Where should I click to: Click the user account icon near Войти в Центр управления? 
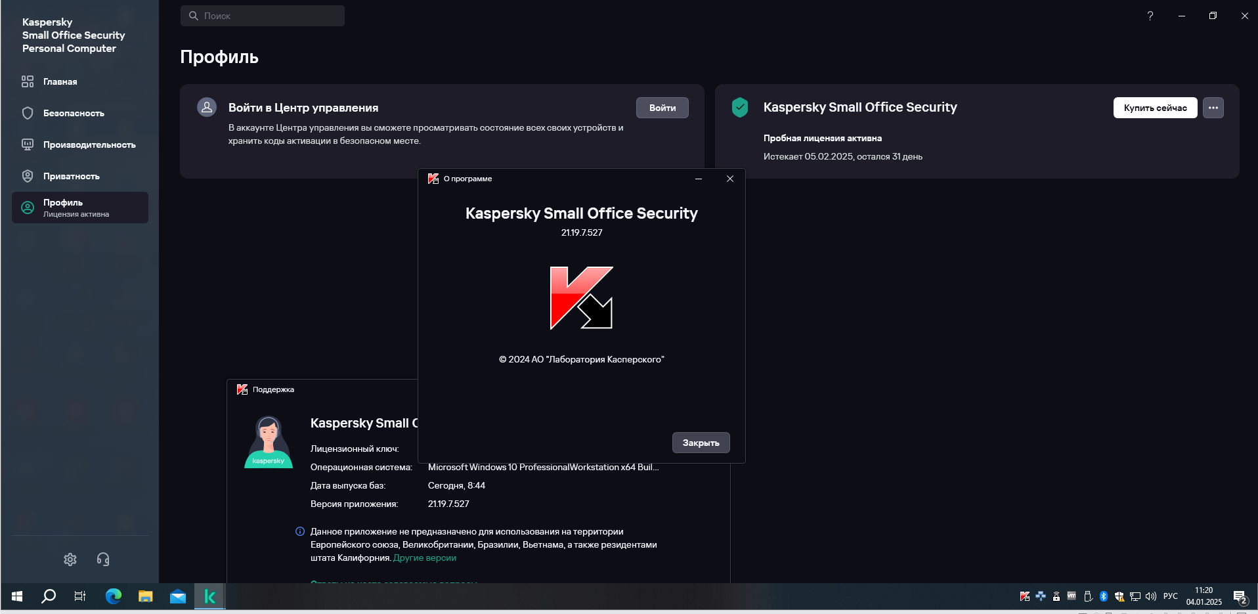click(207, 107)
